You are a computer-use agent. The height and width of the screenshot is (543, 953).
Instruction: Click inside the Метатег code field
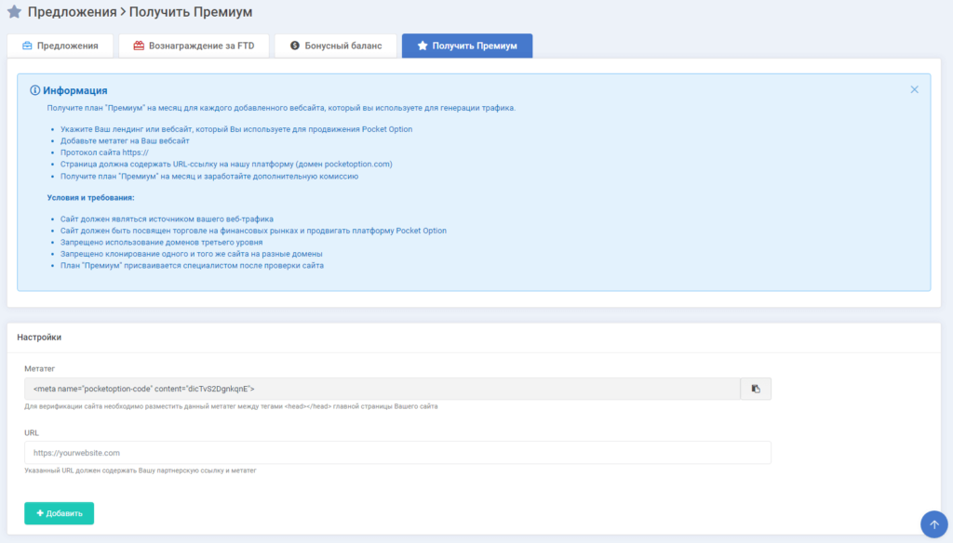[382, 389]
